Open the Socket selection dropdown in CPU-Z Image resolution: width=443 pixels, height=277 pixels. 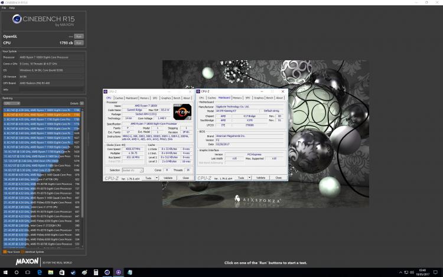point(132,170)
